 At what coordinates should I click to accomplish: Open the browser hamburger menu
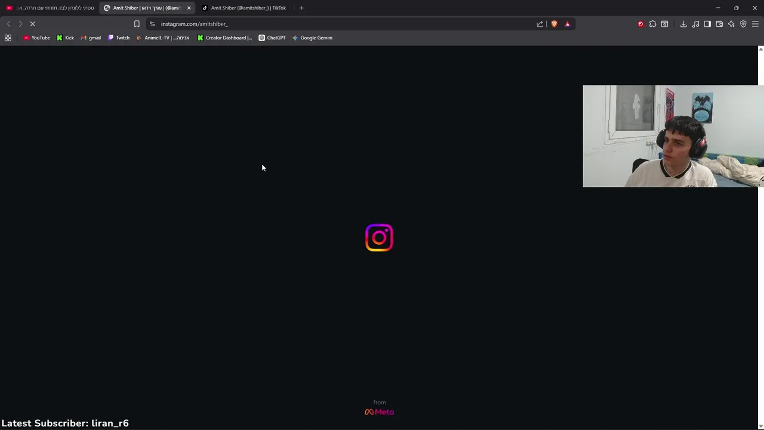coord(755,24)
